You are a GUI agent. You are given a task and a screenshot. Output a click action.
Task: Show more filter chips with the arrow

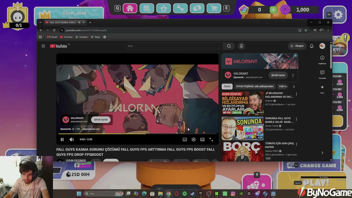[294, 87]
